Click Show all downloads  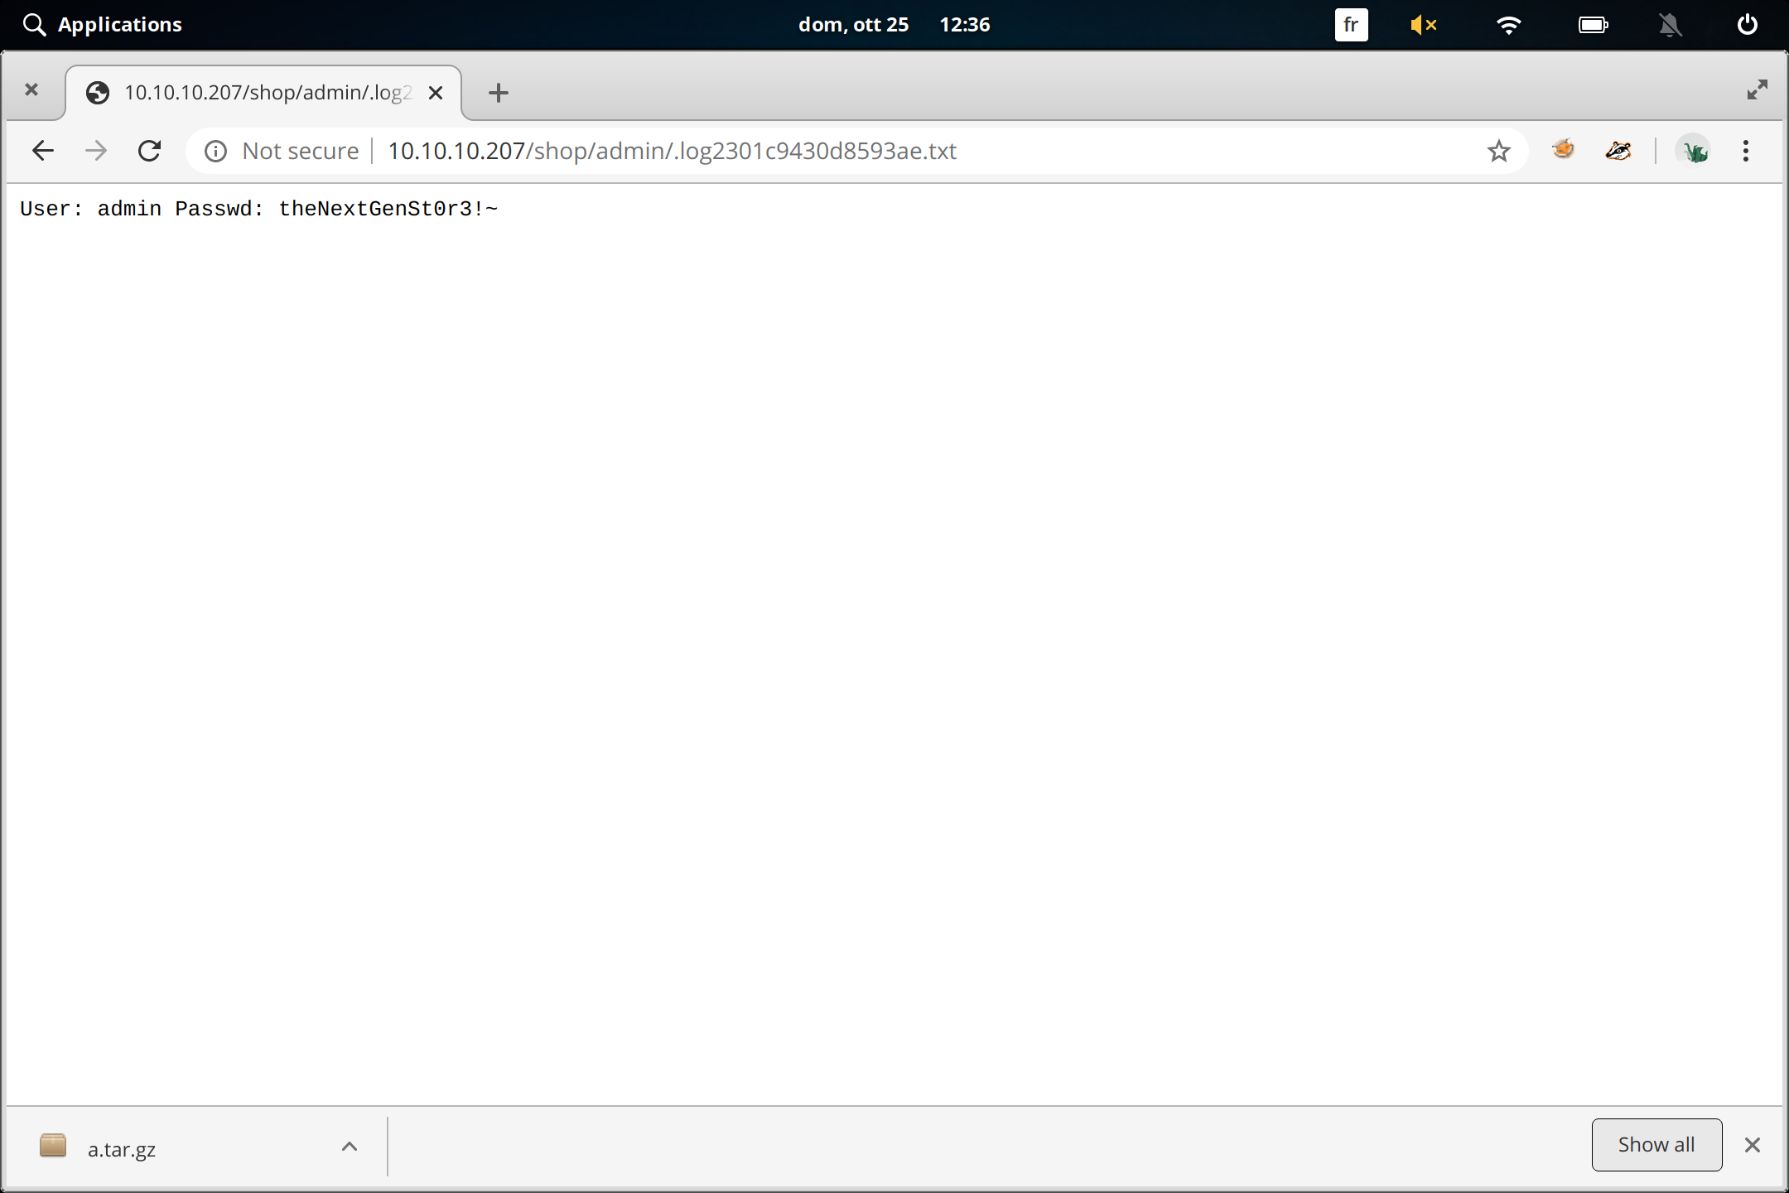coord(1656,1144)
